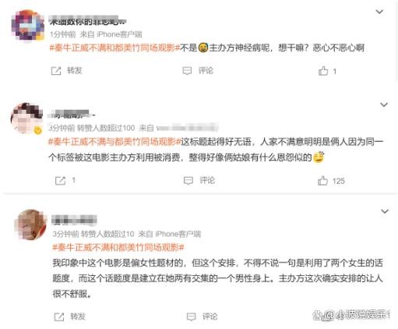Click verified badge on second avatar
This screenshot has width=398, height=329.
click(38, 131)
